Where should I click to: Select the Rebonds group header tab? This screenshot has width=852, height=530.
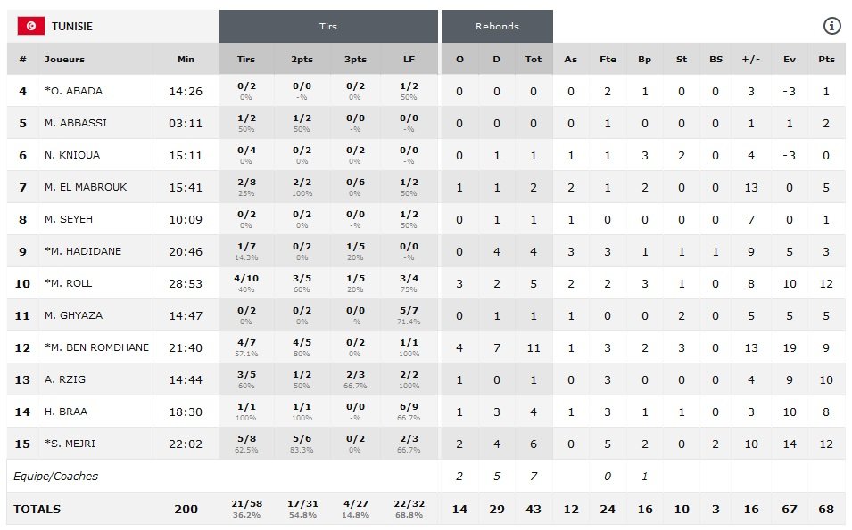[497, 27]
